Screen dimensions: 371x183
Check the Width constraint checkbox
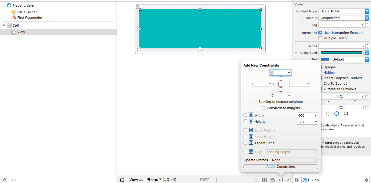click(245, 115)
